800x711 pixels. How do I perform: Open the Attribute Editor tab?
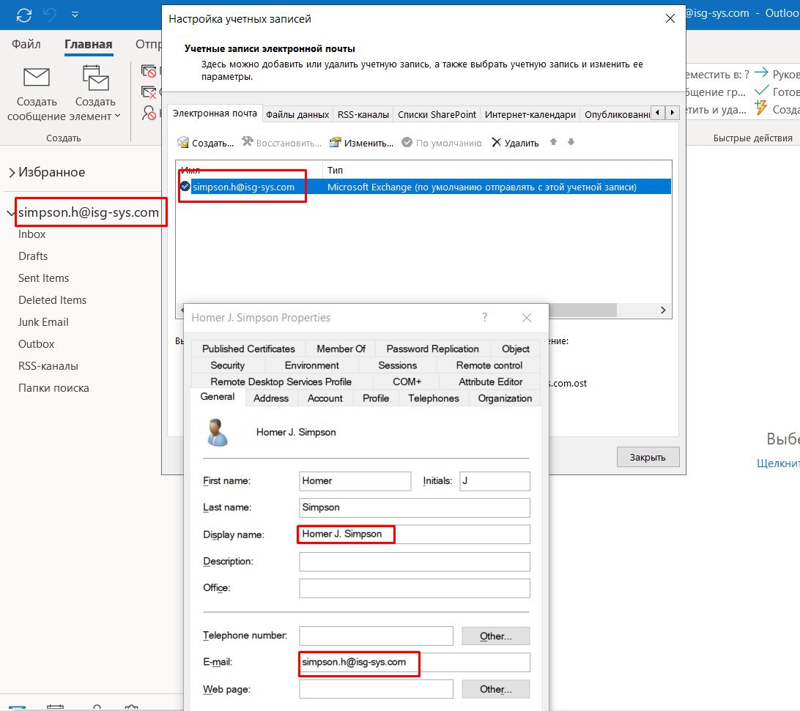pyautogui.click(x=490, y=381)
